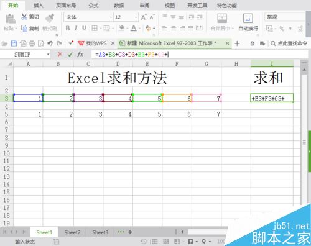Screen dimensions: 311x246
Task: Open the 视图 ribbon tab
Action: click(x=170, y=6)
